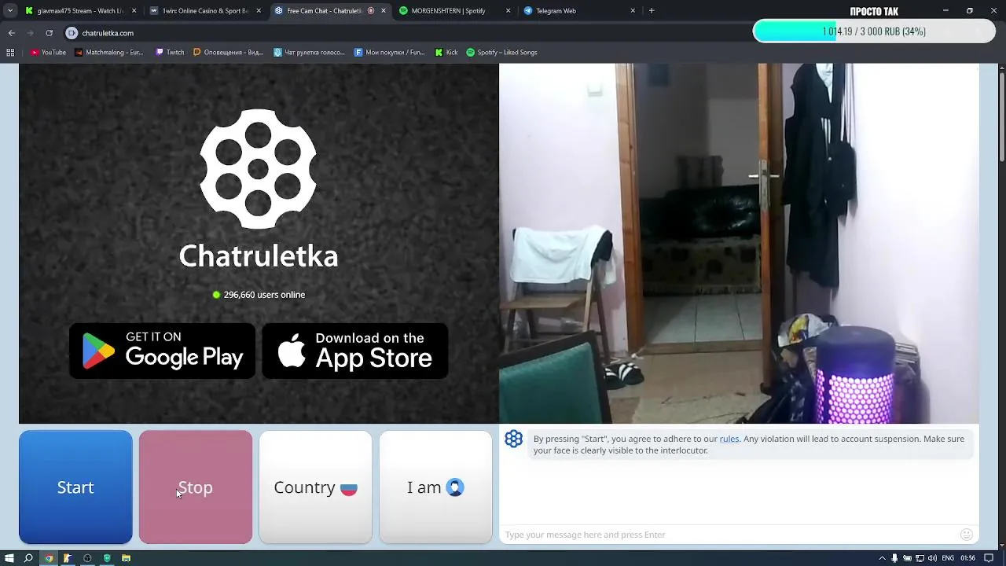Open the YouTube bookmark
The image size is (1006, 566).
(48, 53)
